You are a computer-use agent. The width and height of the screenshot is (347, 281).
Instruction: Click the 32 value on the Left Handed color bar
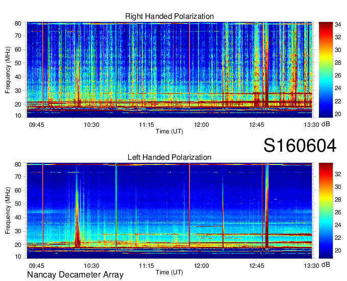click(x=338, y=174)
